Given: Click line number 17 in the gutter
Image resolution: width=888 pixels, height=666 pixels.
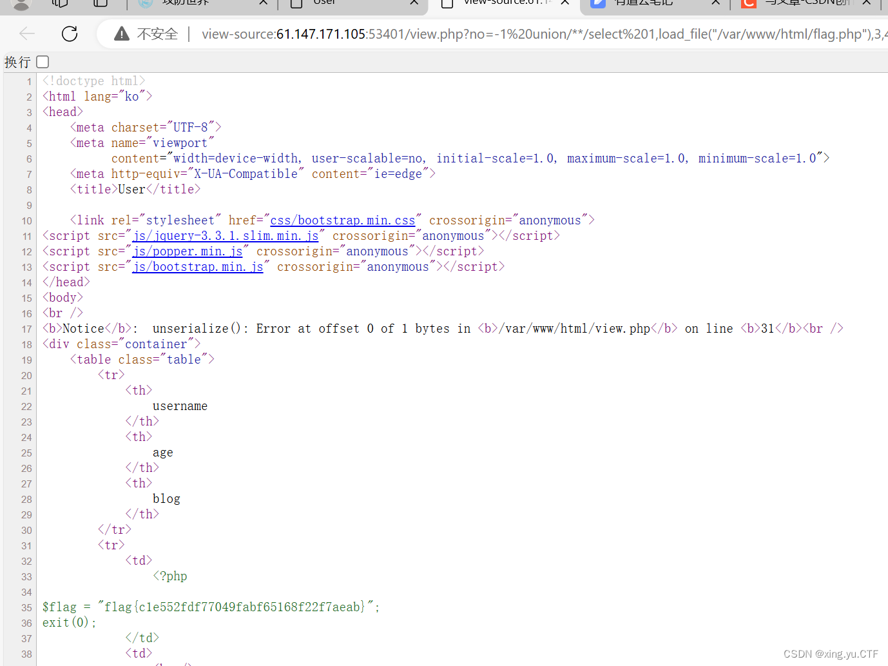Looking at the screenshot, I should [26, 329].
